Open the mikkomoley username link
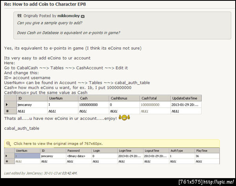 click(x=68, y=16)
